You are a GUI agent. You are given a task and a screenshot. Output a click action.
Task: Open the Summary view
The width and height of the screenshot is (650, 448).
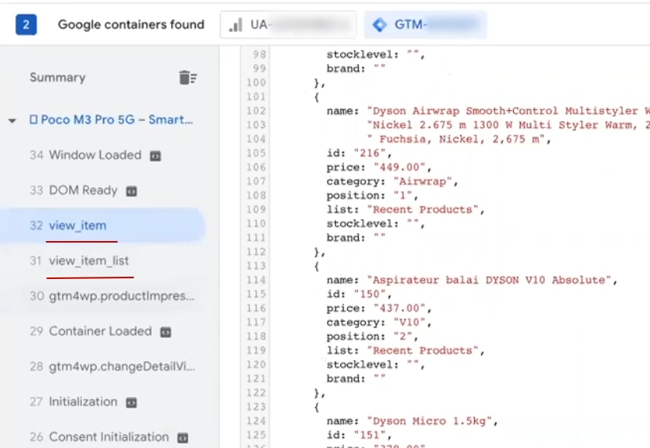click(x=57, y=78)
